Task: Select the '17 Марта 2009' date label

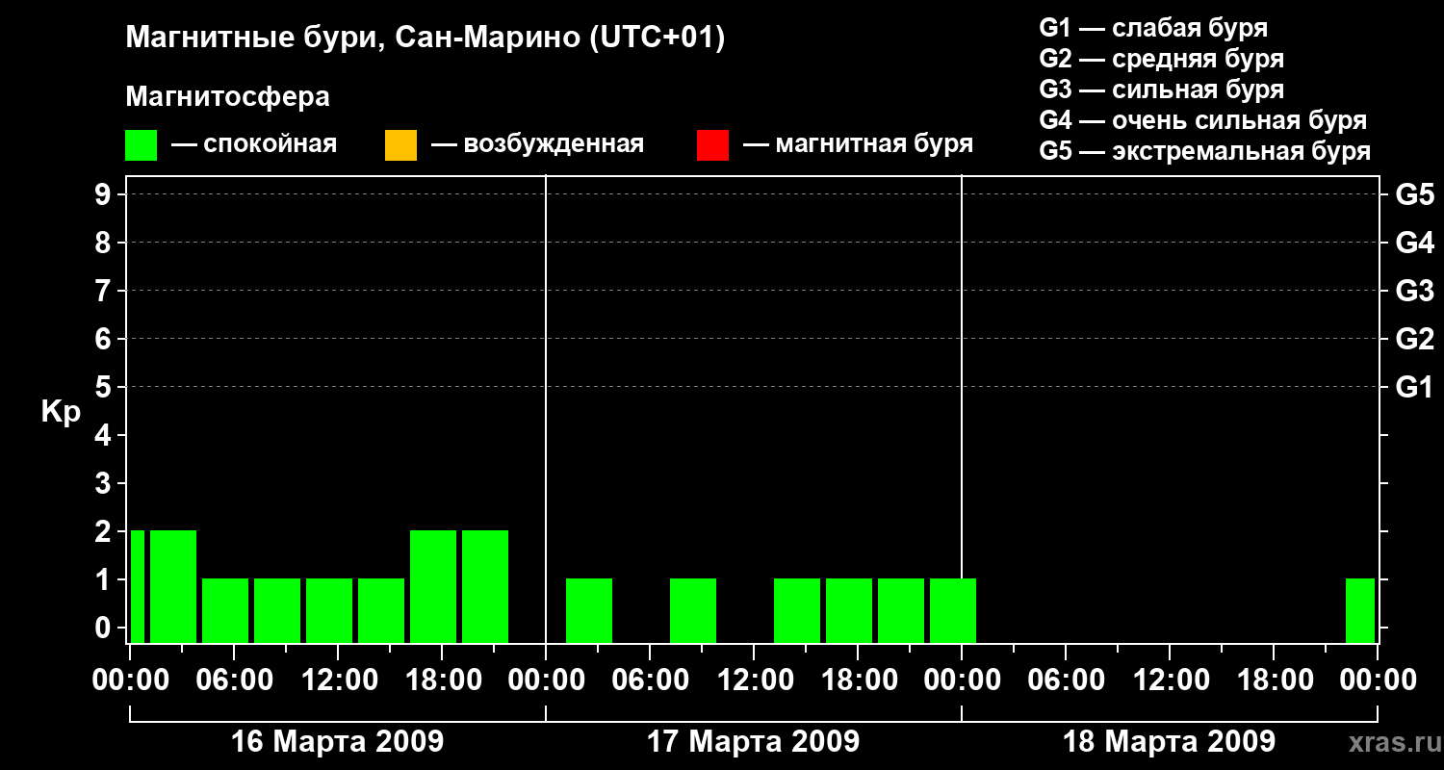Action: [753, 742]
